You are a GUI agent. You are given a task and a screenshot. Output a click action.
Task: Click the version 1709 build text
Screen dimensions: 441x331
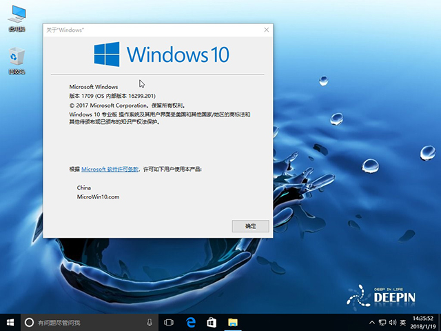(112, 96)
